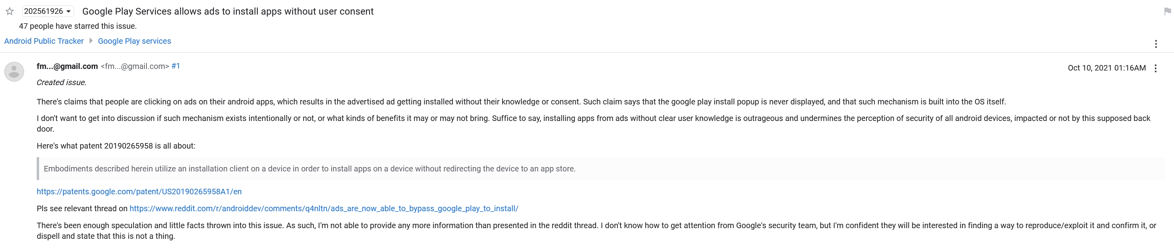Click the issue title text
The width and height of the screenshot is (1174, 251).
(228, 11)
